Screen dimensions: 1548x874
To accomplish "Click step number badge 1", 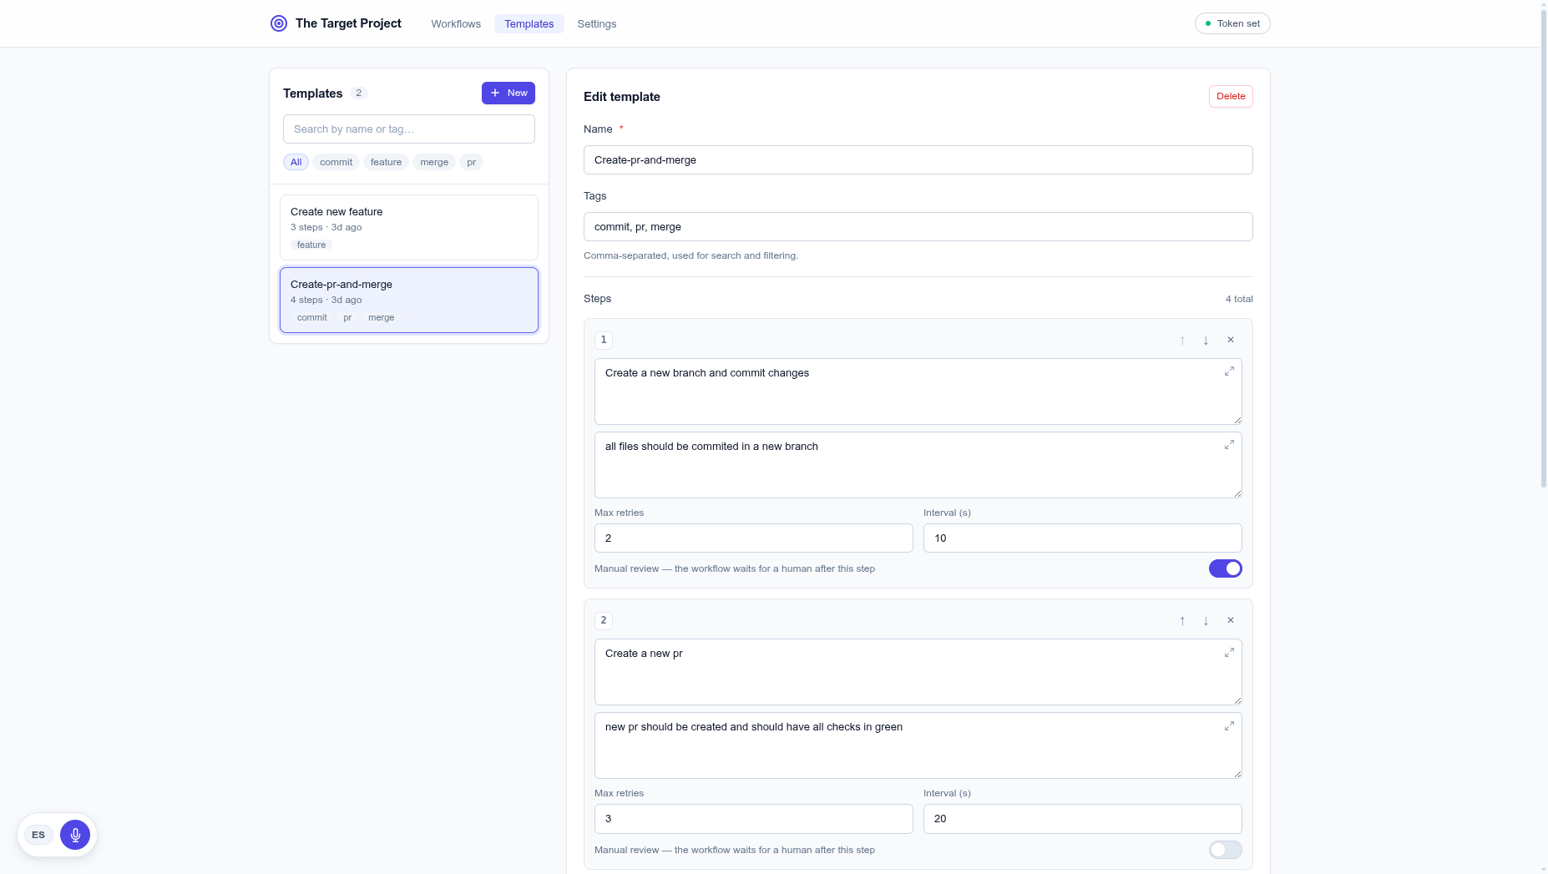I will (604, 340).
